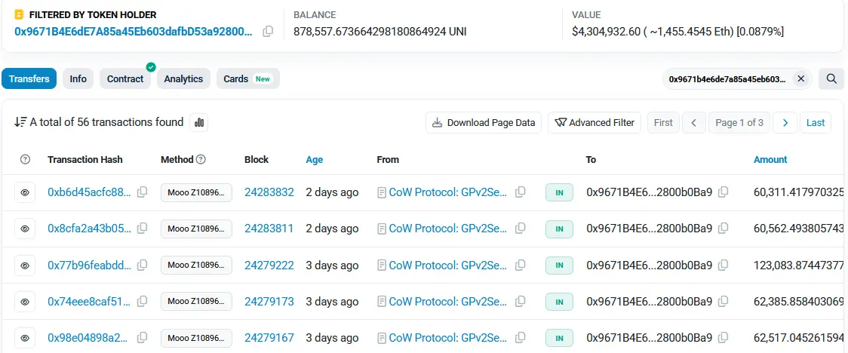Copy To address in block 24283811 row
Screen dimensions: 848x353
pyautogui.click(x=723, y=229)
